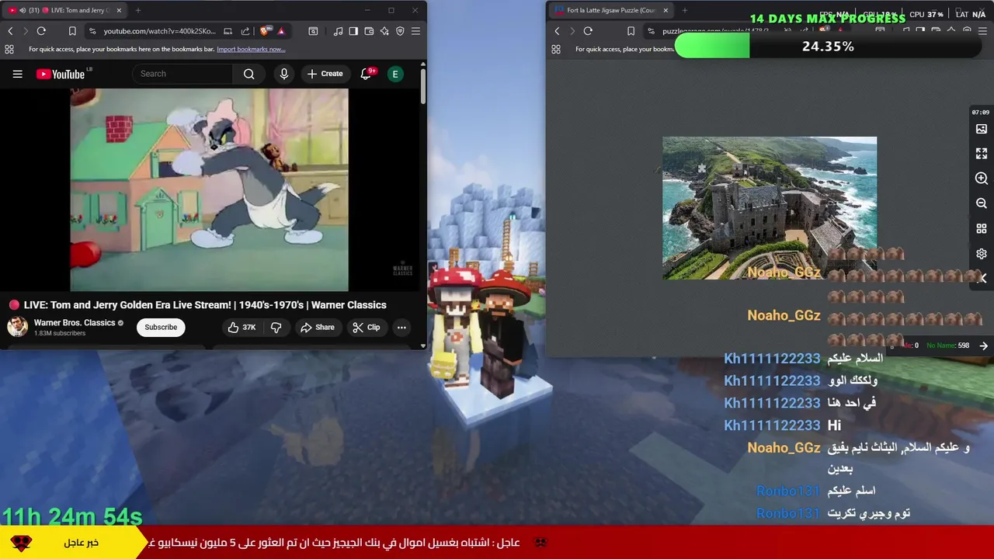The width and height of the screenshot is (994, 559).
Task: Click the Fort la Latte castle puzzle image
Action: 770,208
